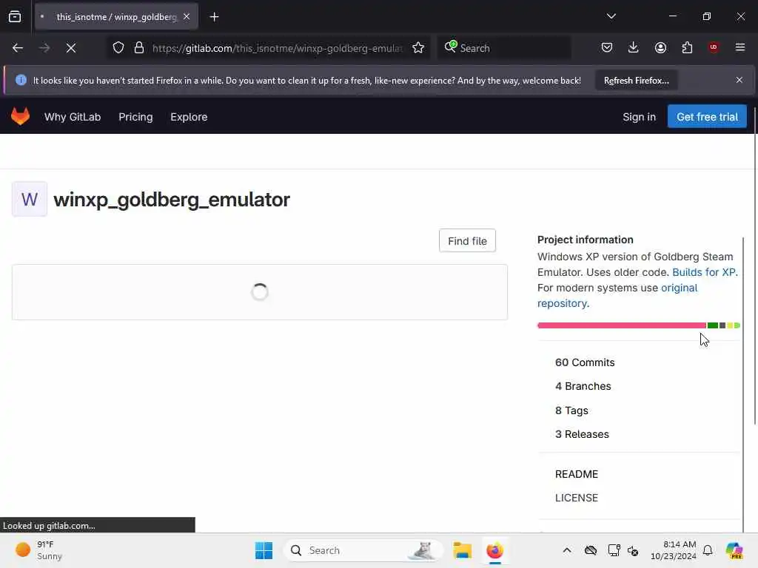
Task: Open the README link
Action: [x=576, y=474]
